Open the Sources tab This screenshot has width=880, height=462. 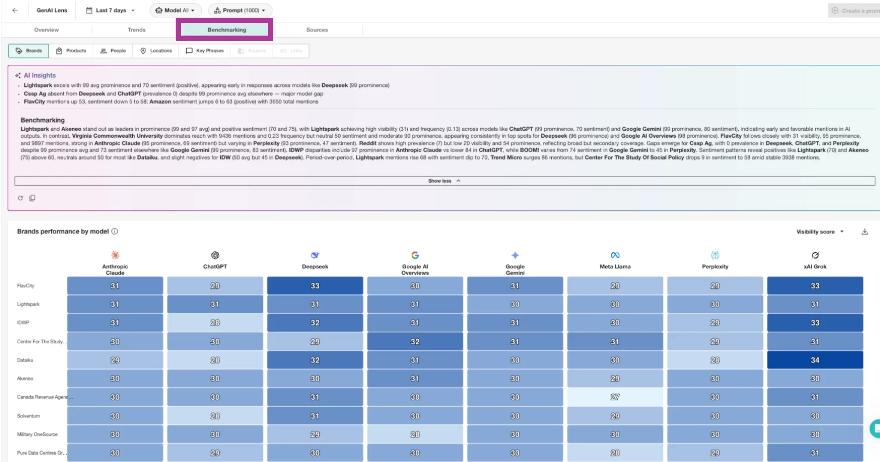(x=317, y=30)
